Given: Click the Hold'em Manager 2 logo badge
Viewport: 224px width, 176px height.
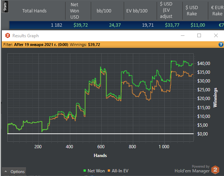Looking at the screenshot, I should click(215, 169).
